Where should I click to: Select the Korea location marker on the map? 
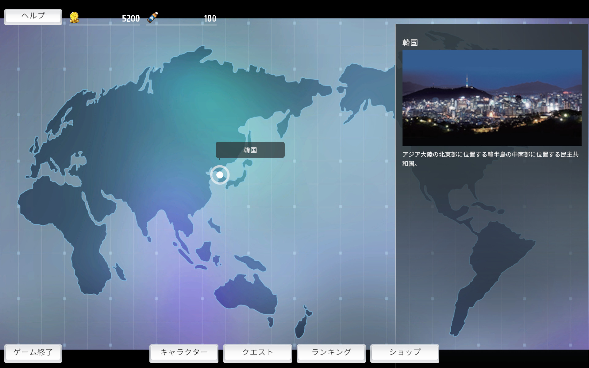coord(220,175)
